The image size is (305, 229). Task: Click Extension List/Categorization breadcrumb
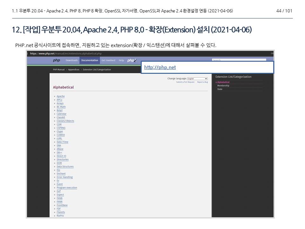pos(97,70)
